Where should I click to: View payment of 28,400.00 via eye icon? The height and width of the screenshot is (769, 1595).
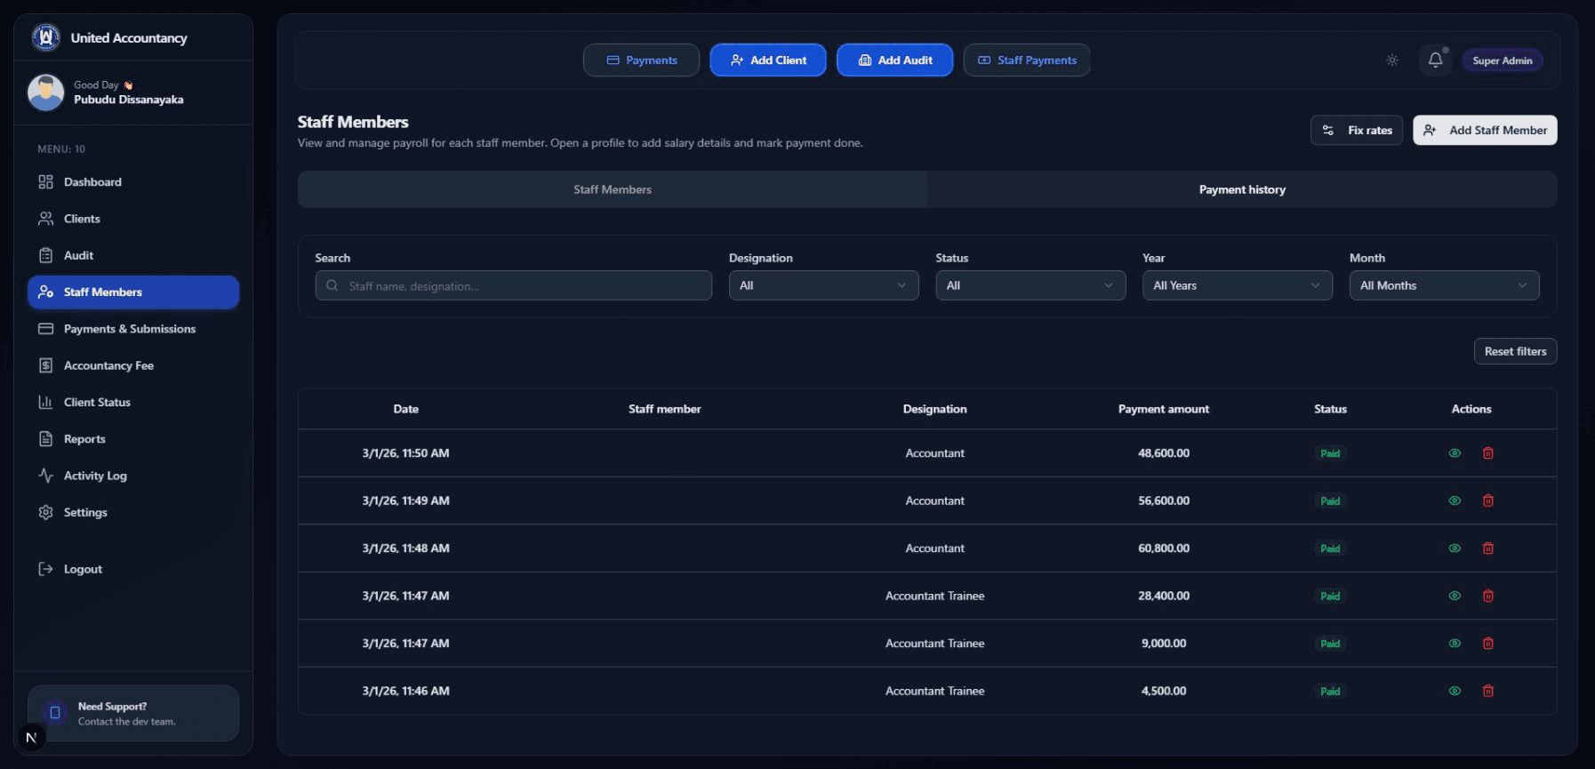(1455, 596)
